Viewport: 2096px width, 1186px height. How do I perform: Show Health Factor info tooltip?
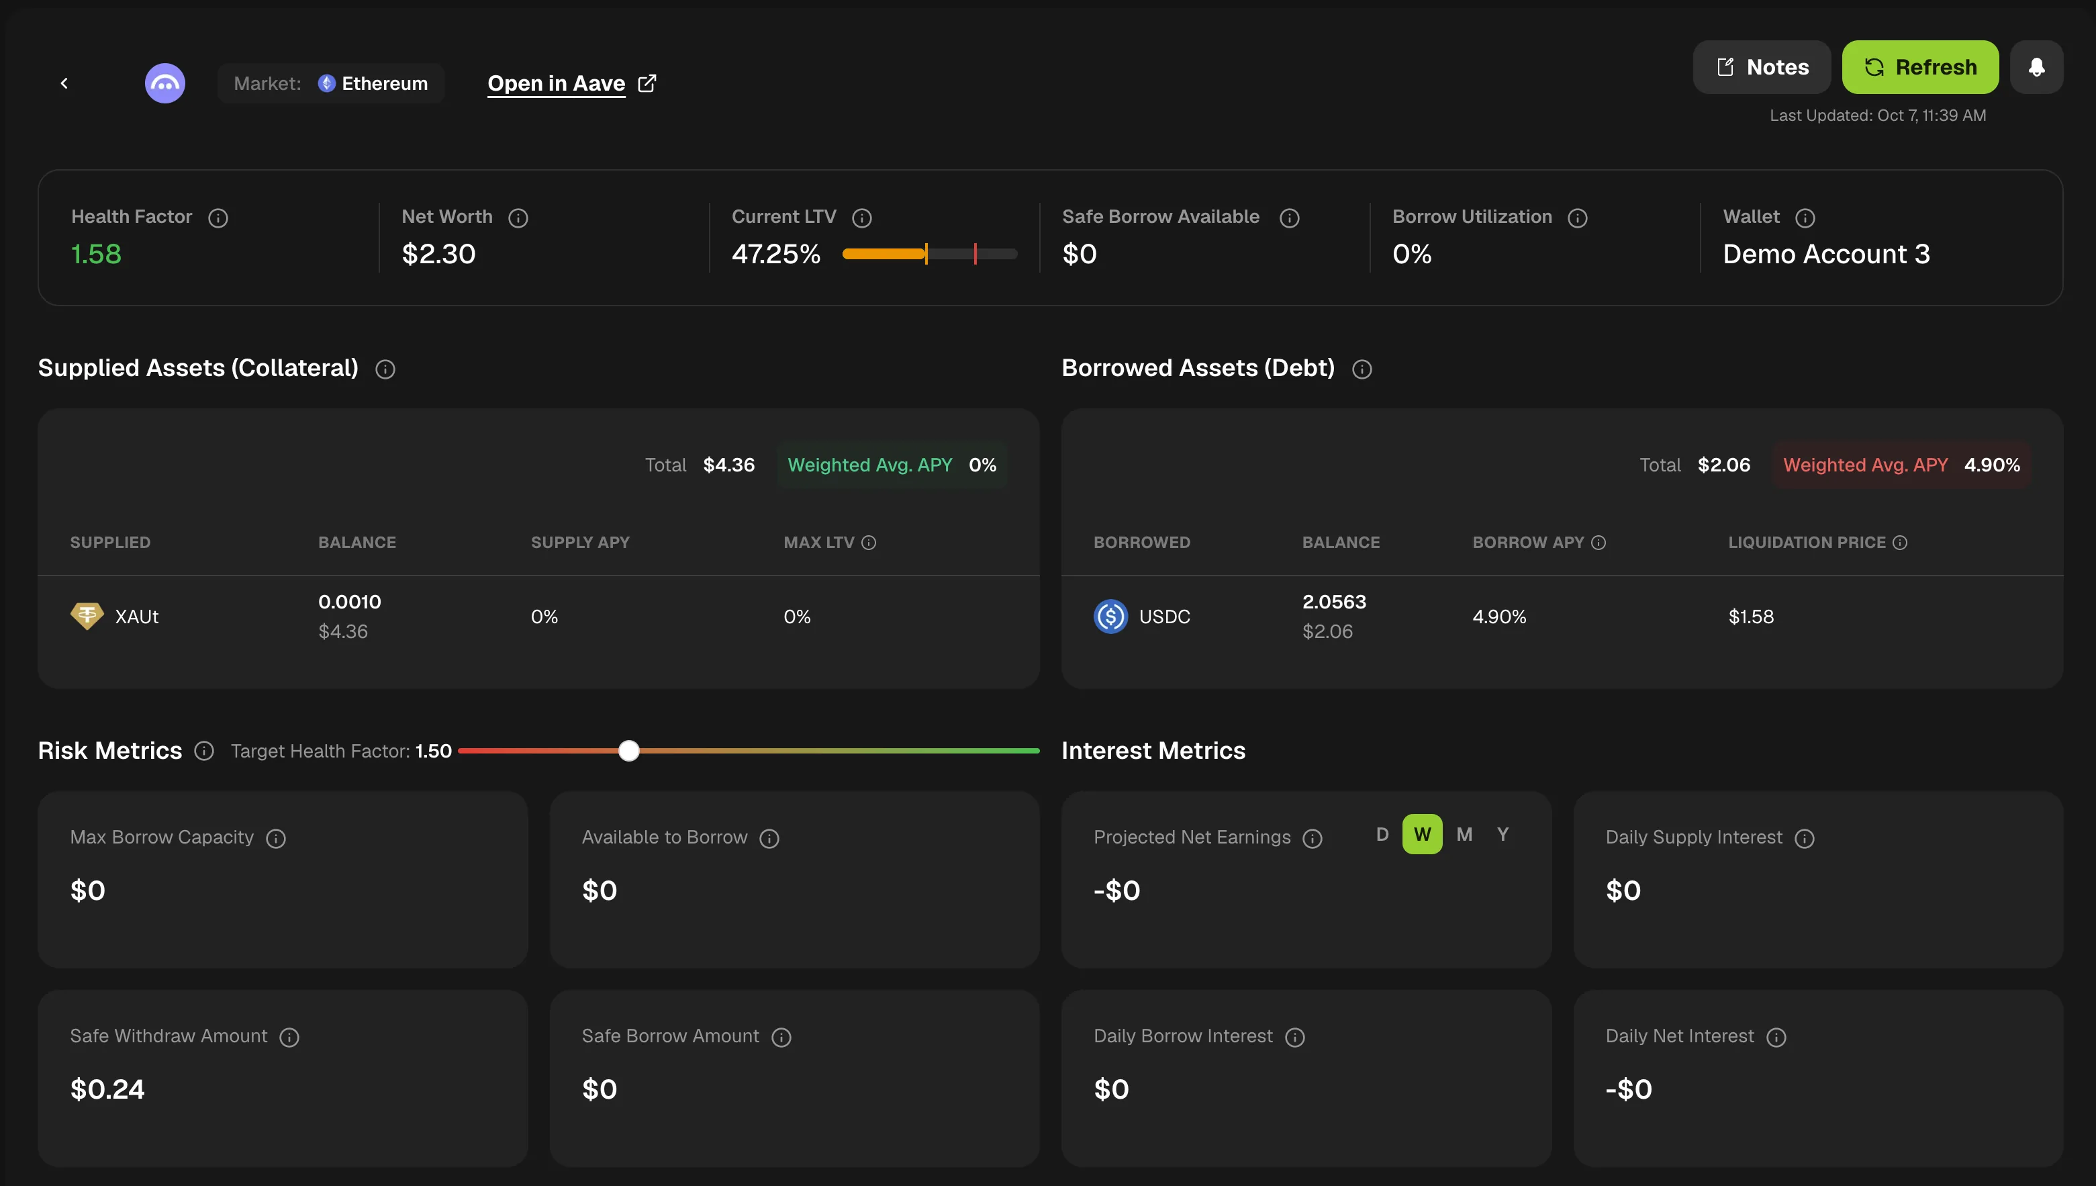(218, 218)
